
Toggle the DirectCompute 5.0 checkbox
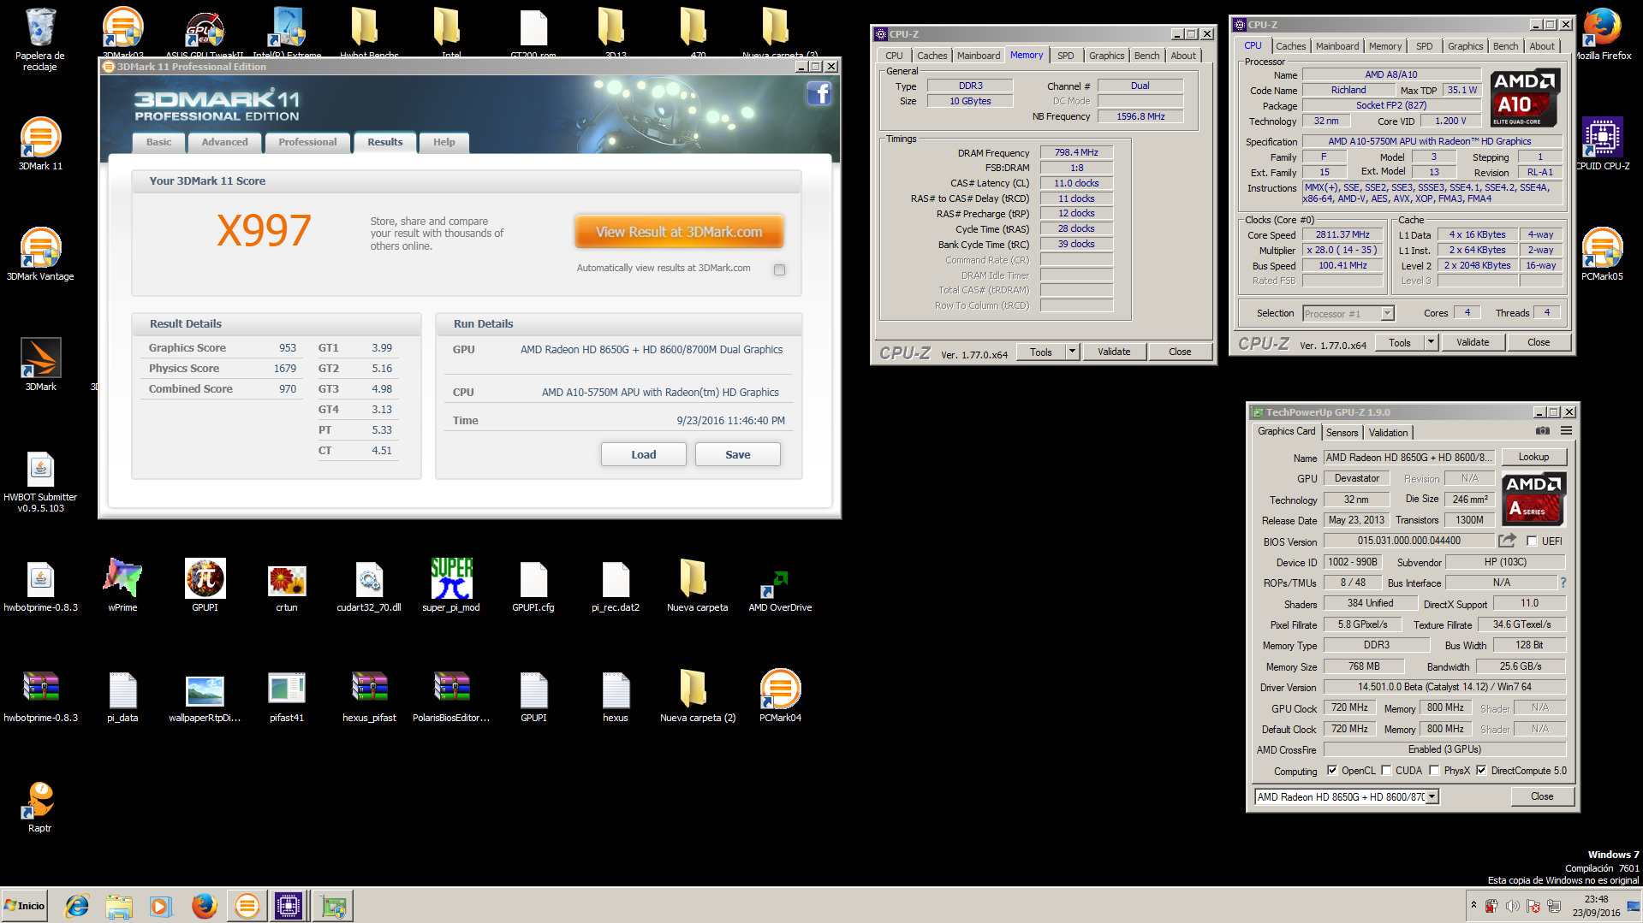point(1481,770)
